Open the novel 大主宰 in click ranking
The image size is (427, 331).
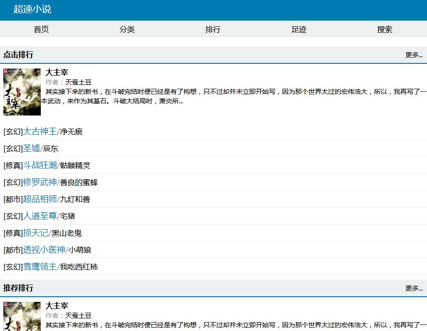coord(57,72)
